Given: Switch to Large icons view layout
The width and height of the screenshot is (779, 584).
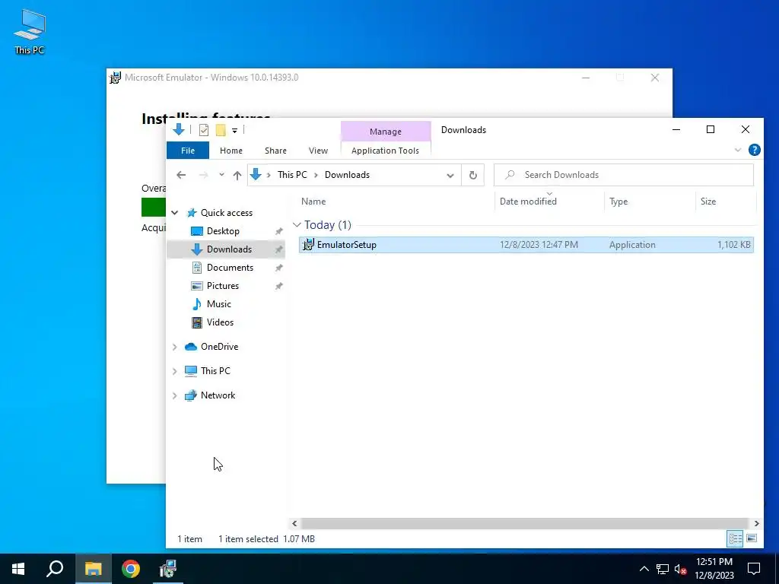Looking at the screenshot, I should pyautogui.click(x=752, y=538).
